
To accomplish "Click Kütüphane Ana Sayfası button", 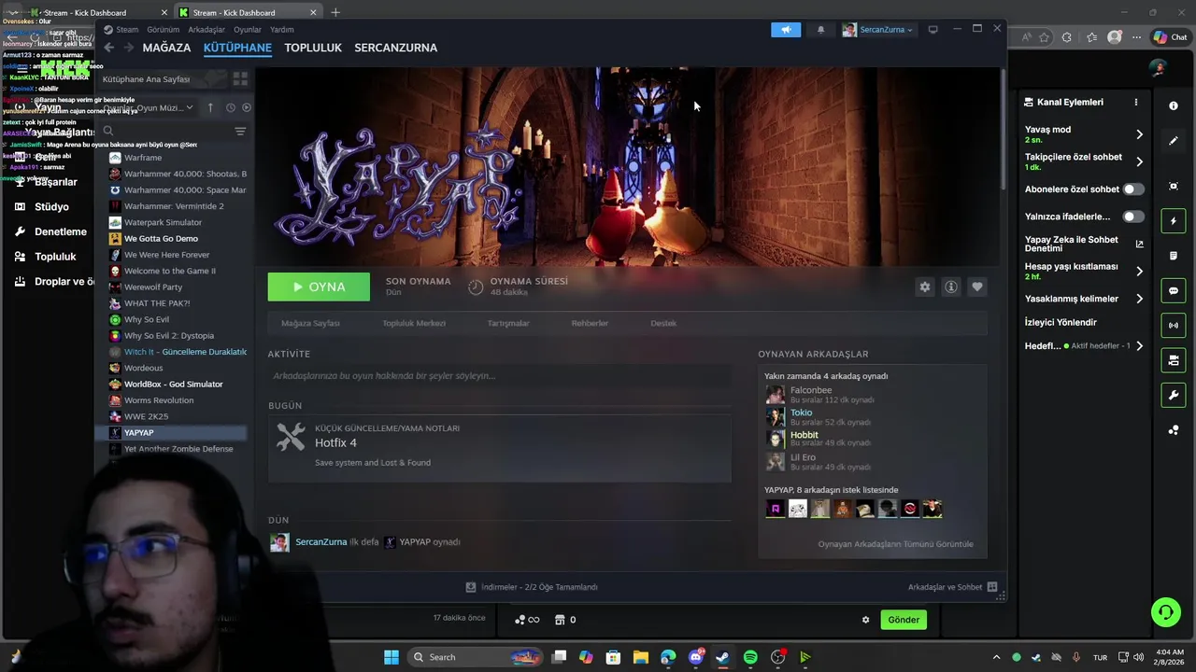I will click(163, 79).
